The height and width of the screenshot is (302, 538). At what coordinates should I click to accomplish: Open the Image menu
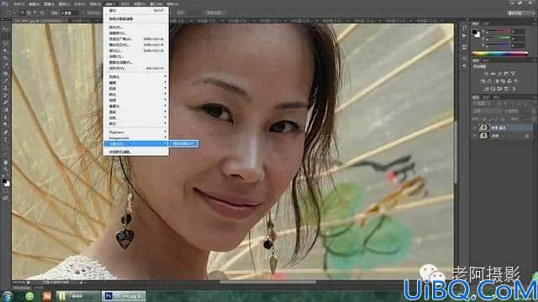[49, 4]
